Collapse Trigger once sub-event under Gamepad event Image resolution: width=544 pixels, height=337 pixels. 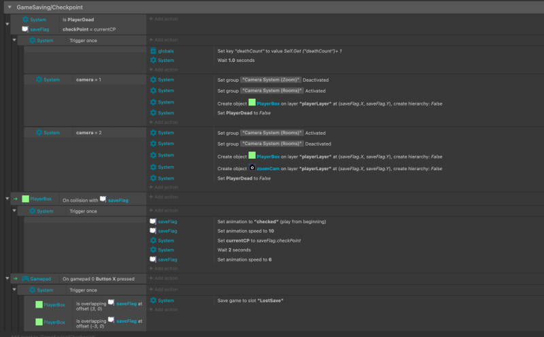click(x=14, y=289)
